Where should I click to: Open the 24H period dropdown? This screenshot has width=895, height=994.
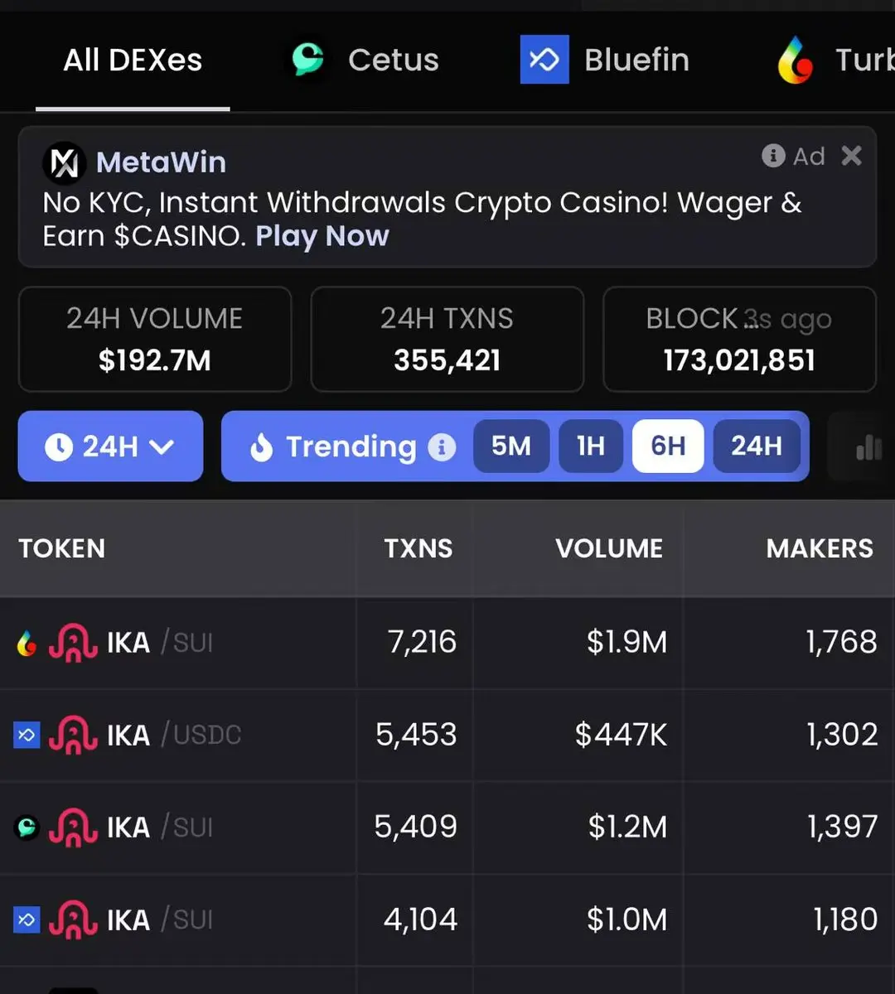pos(110,446)
